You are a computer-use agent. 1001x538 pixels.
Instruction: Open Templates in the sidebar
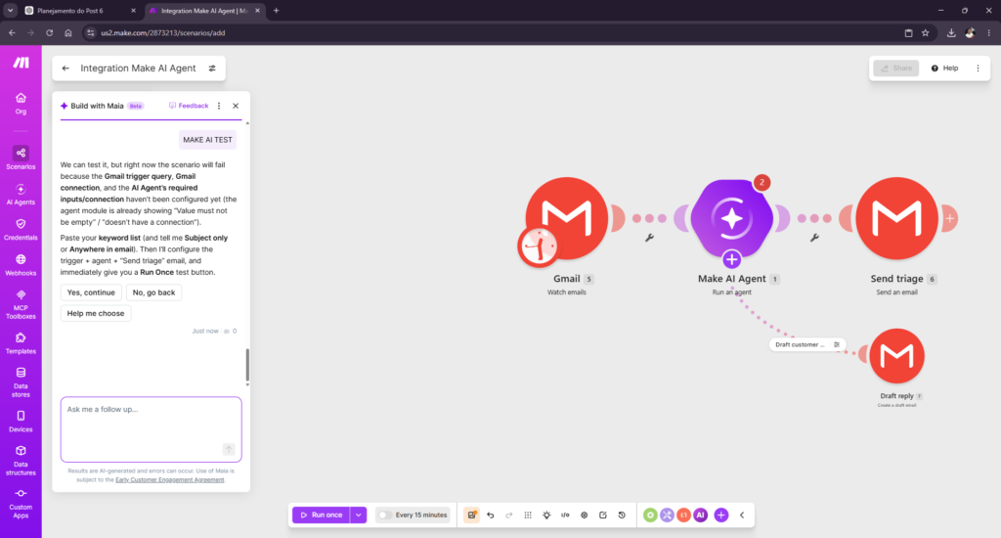(21, 343)
